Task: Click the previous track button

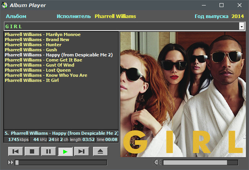Action: (x=16, y=151)
